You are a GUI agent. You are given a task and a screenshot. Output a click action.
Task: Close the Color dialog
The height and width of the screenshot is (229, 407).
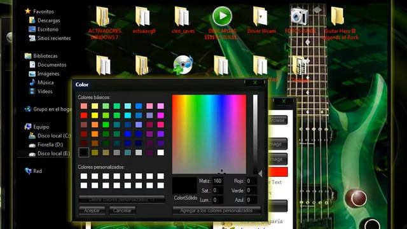(x=255, y=83)
